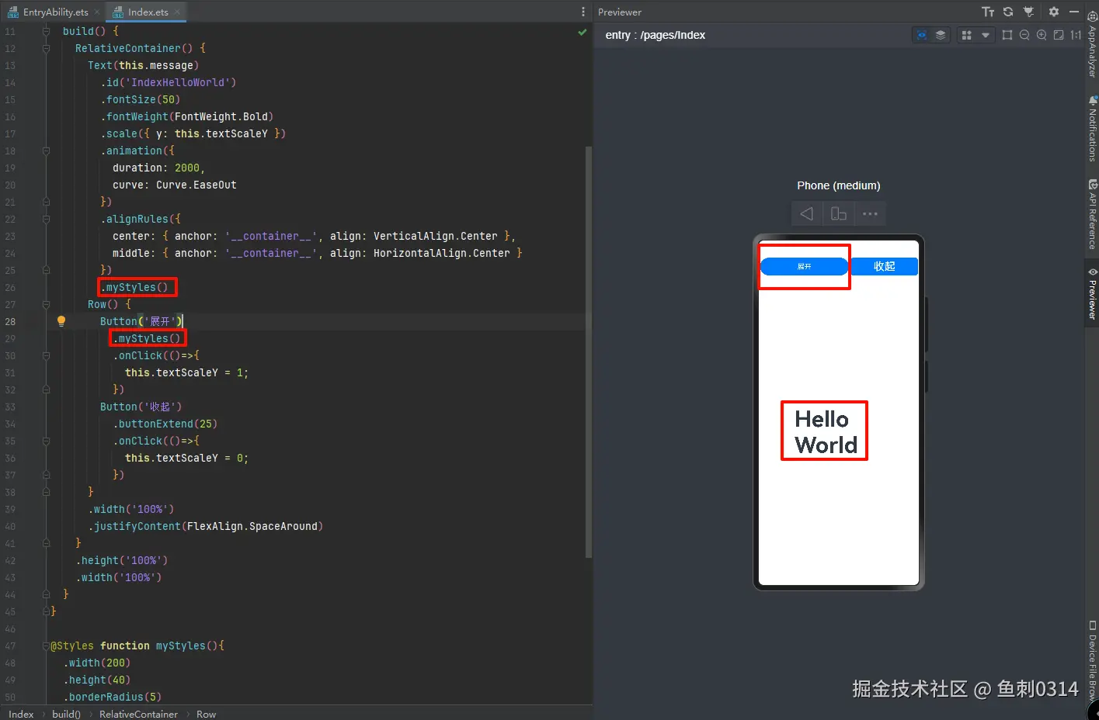Collapse the build() block fold marker
This screenshot has height=720, width=1099.
pos(46,31)
